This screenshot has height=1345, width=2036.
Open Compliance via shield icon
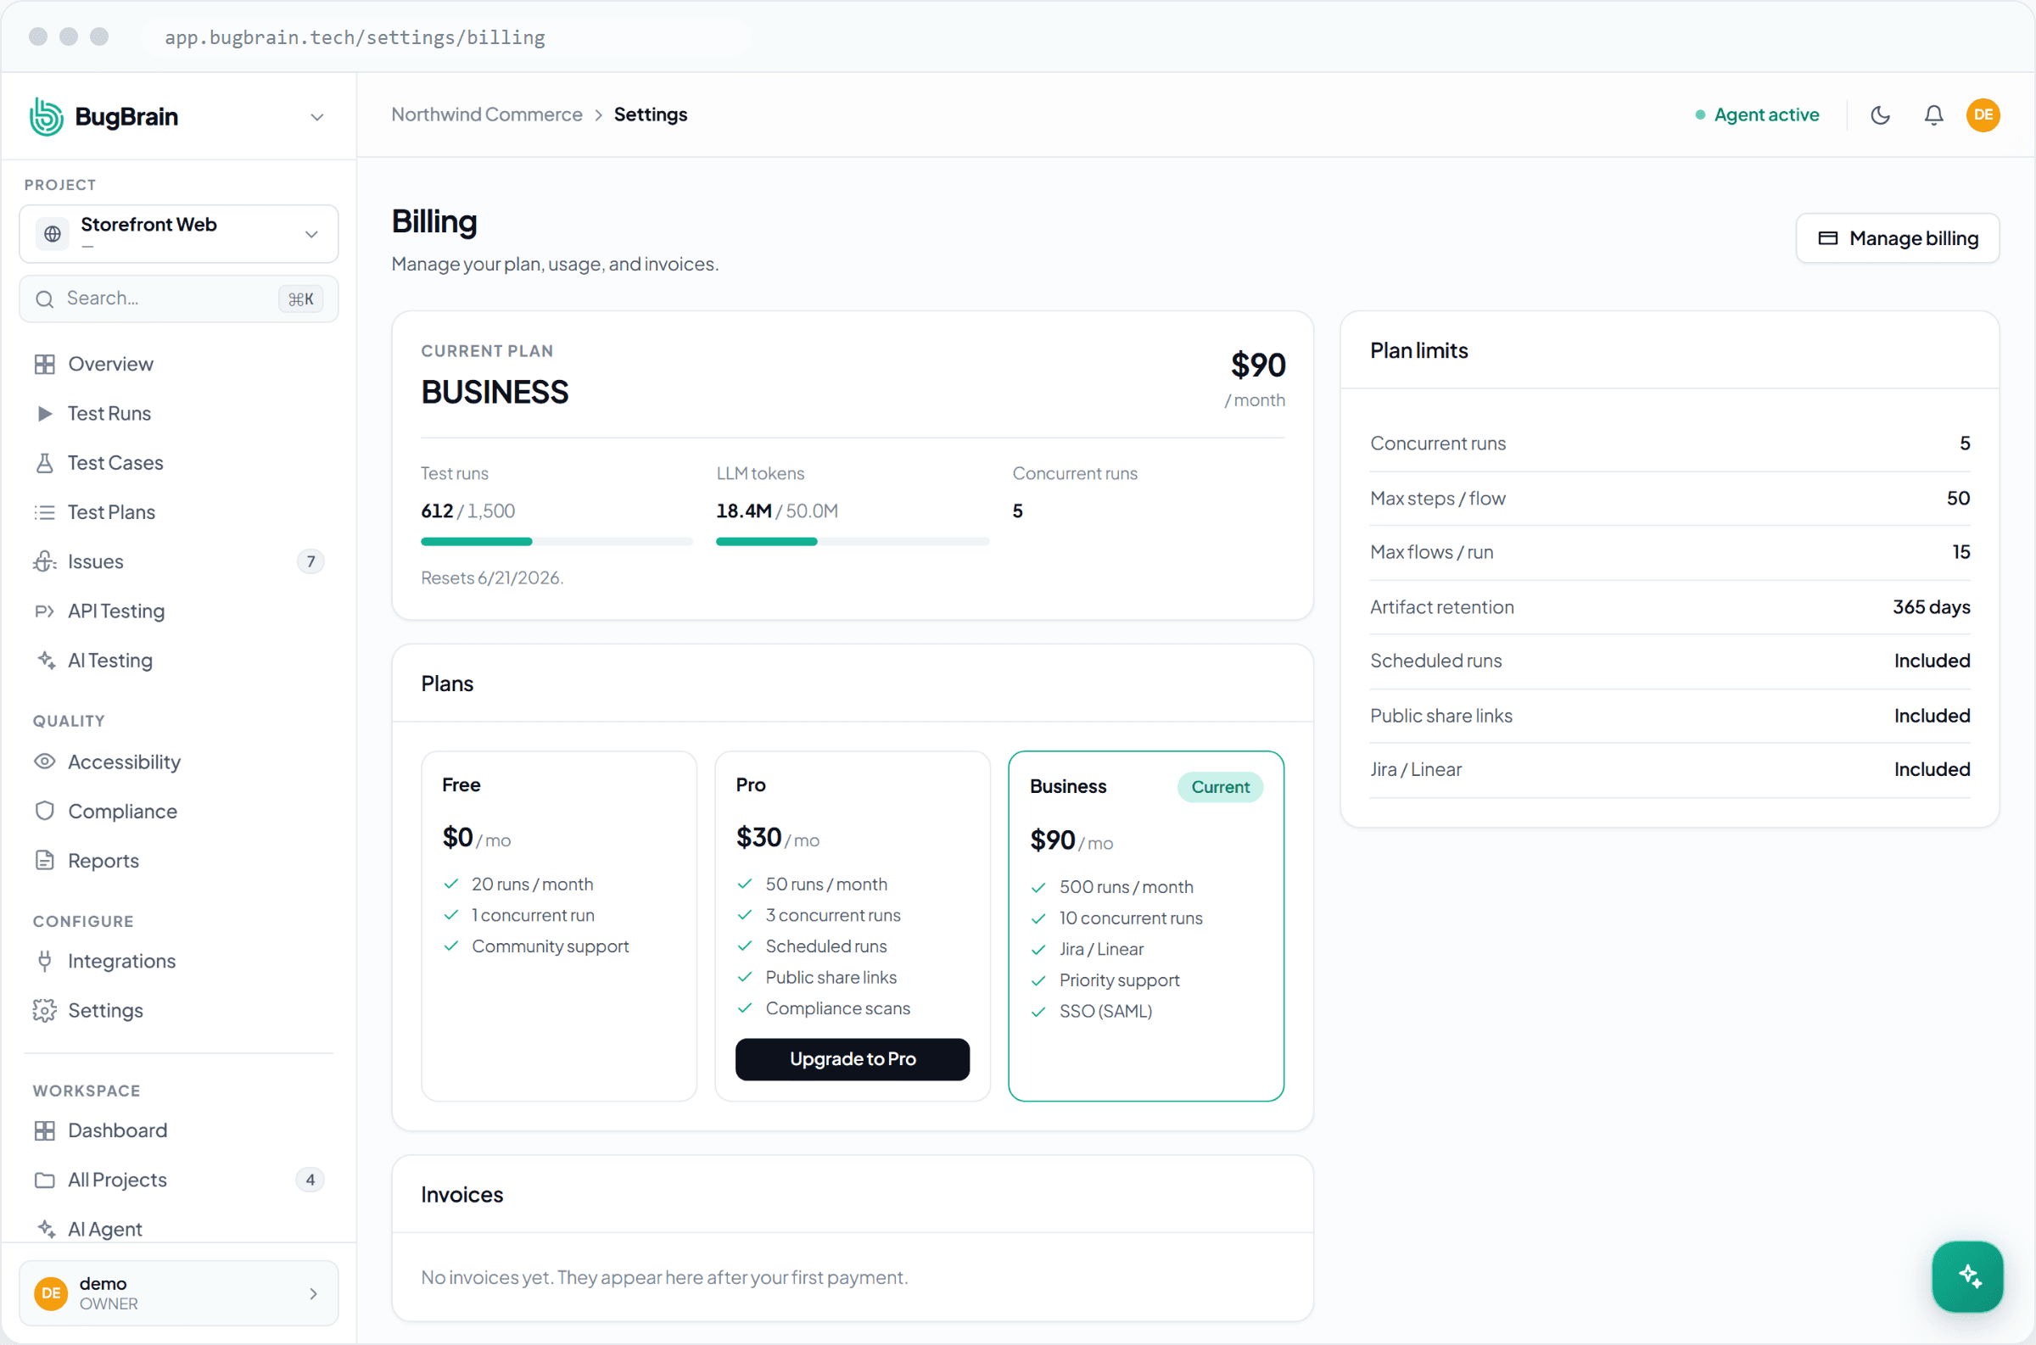[x=45, y=811]
